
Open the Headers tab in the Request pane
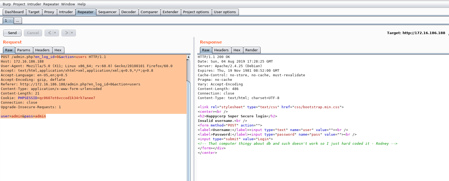(42, 50)
